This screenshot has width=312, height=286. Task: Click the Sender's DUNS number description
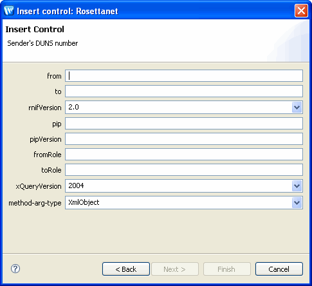(x=42, y=43)
